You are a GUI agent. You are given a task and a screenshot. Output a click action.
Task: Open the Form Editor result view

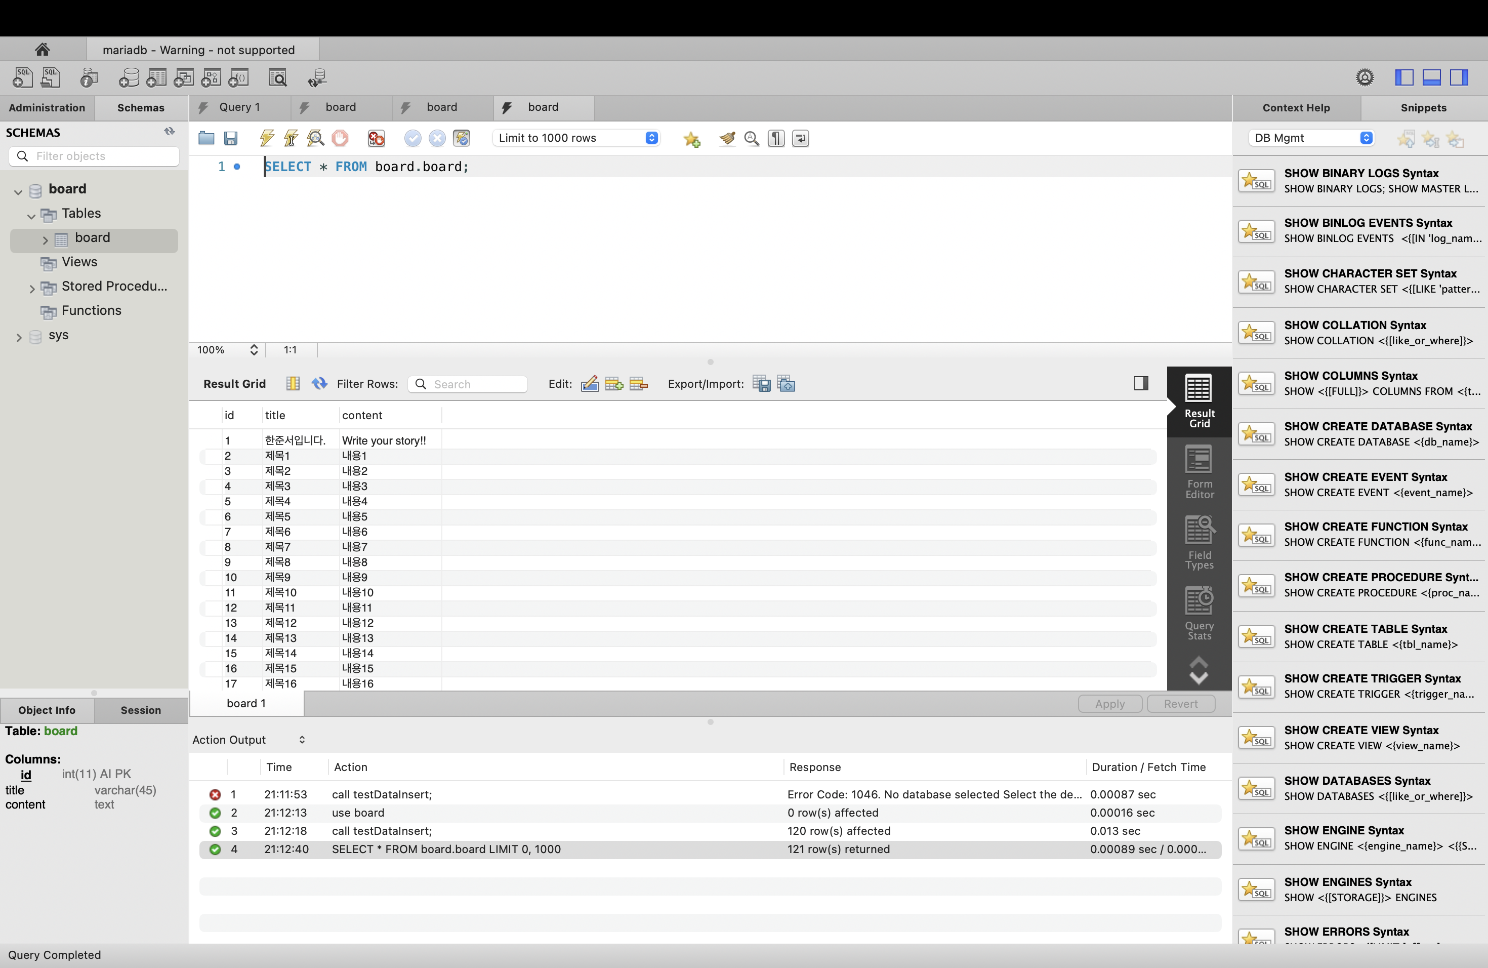coord(1198,472)
